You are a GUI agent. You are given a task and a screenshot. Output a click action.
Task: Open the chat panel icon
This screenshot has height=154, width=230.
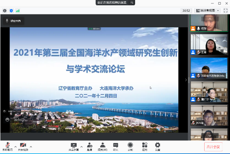(116, 147)
